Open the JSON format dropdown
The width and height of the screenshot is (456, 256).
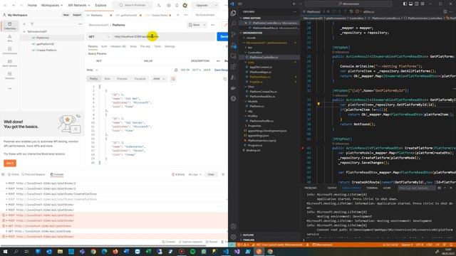[x=159, y=79]
